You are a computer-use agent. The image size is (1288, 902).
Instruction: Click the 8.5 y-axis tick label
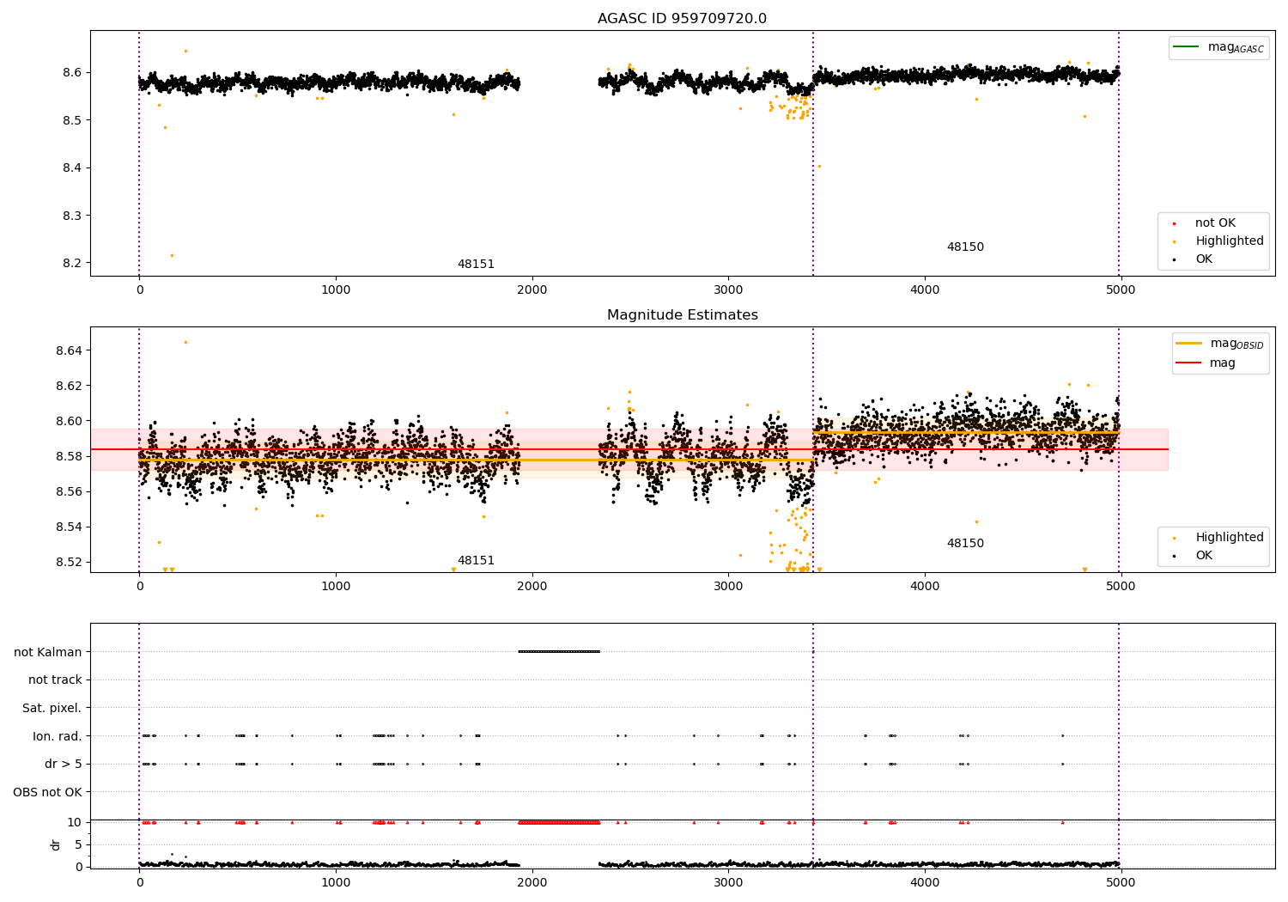pos(72,120)
